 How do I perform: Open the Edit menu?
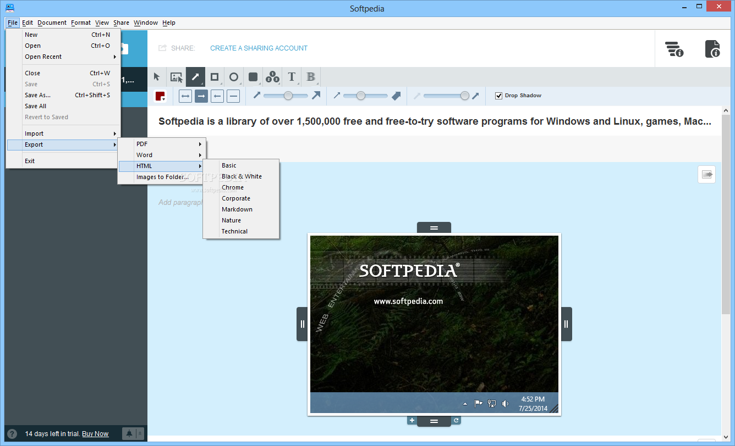(28, 23)
